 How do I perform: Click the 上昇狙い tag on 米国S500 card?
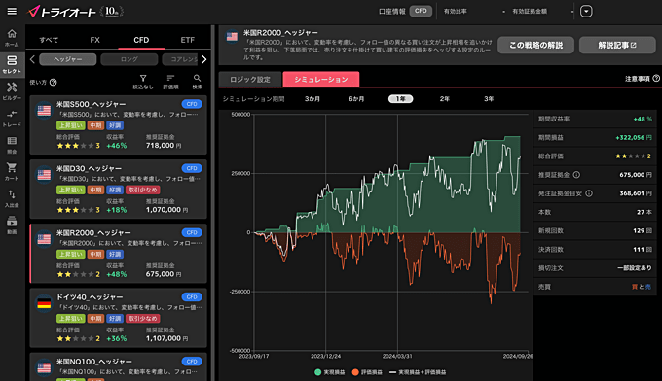(x=70, y=125)
